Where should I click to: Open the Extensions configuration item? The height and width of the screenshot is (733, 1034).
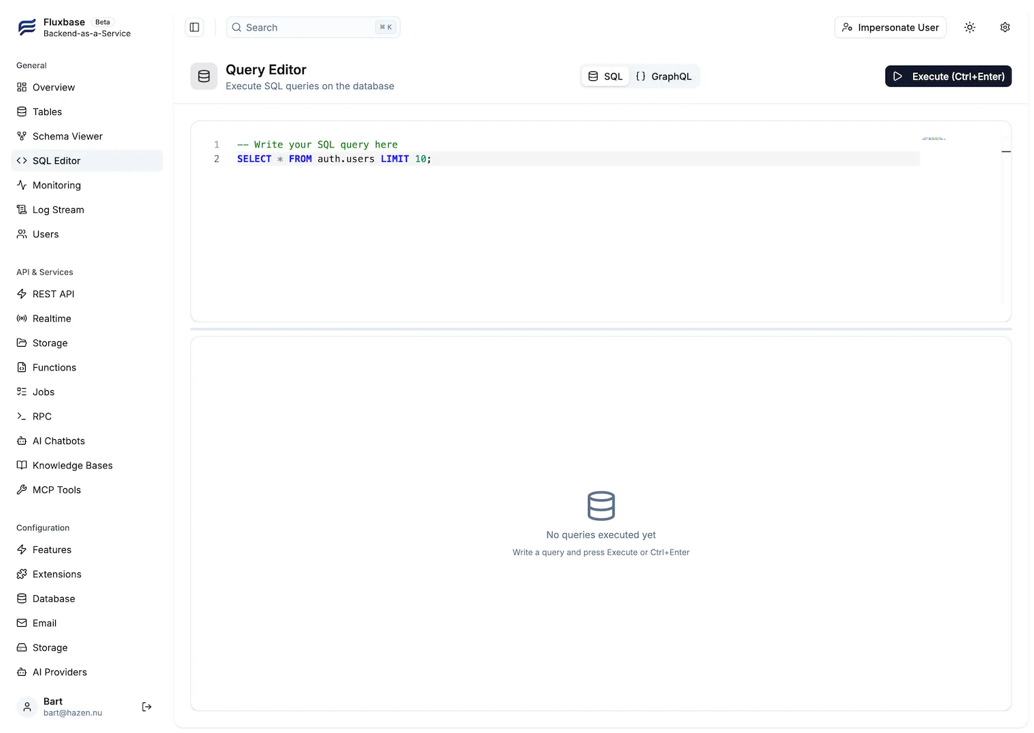[56, 574]
